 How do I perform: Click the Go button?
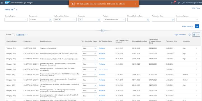tap(197, 26)
